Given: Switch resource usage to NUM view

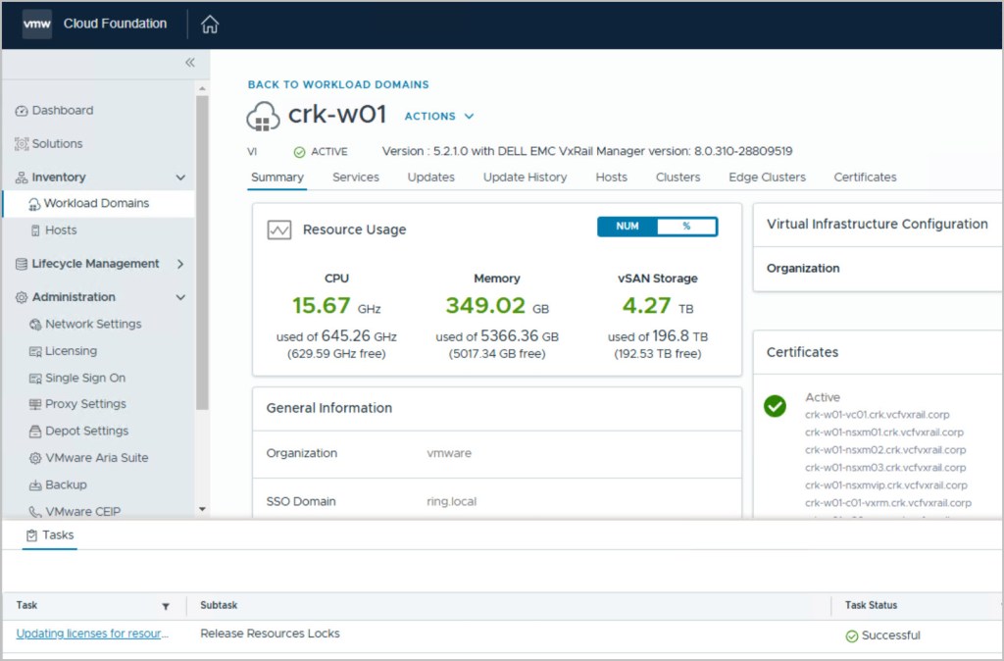Looking at the screenshot, I should pos(627,227).
